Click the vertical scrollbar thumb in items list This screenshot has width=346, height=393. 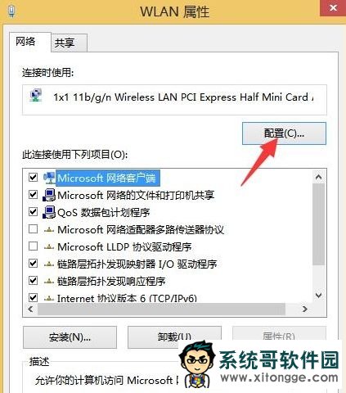(318, 224)
